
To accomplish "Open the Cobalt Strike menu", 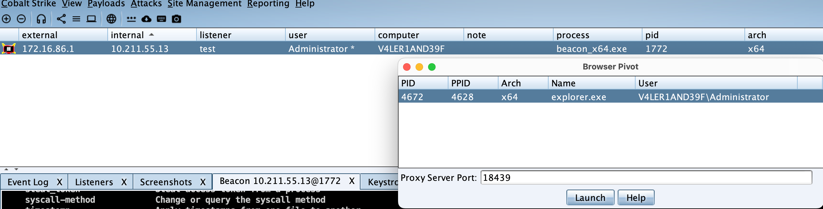I will point(28,3).
